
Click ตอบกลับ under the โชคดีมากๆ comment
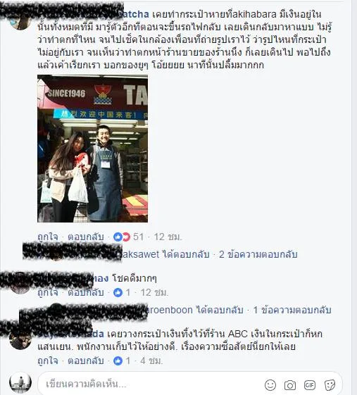coord(86,292)
